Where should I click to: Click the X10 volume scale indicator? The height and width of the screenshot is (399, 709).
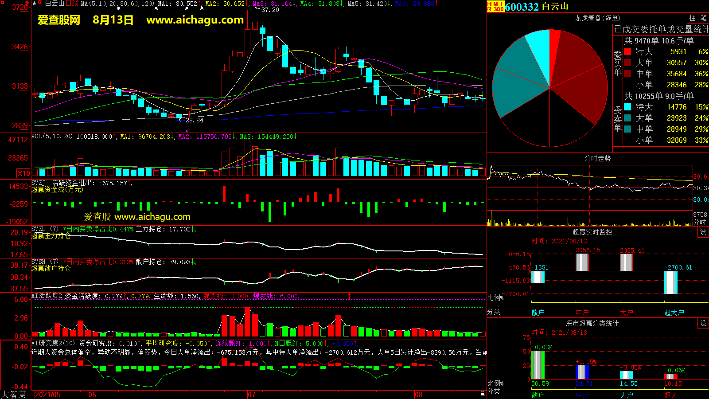[23, 173]
